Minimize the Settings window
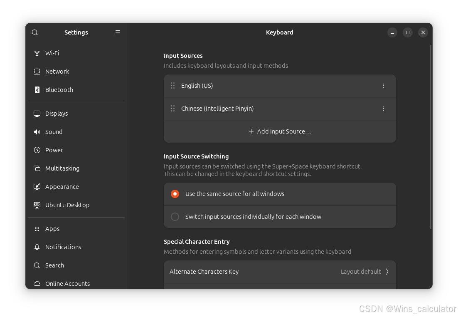This screenshot has width=458, height=317. point(392,32)
